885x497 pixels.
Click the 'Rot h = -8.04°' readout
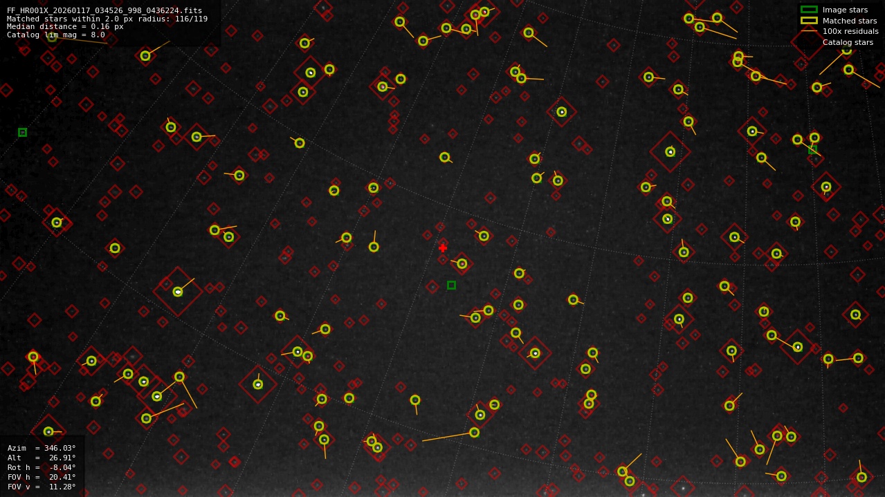click(x=42, y=467)
